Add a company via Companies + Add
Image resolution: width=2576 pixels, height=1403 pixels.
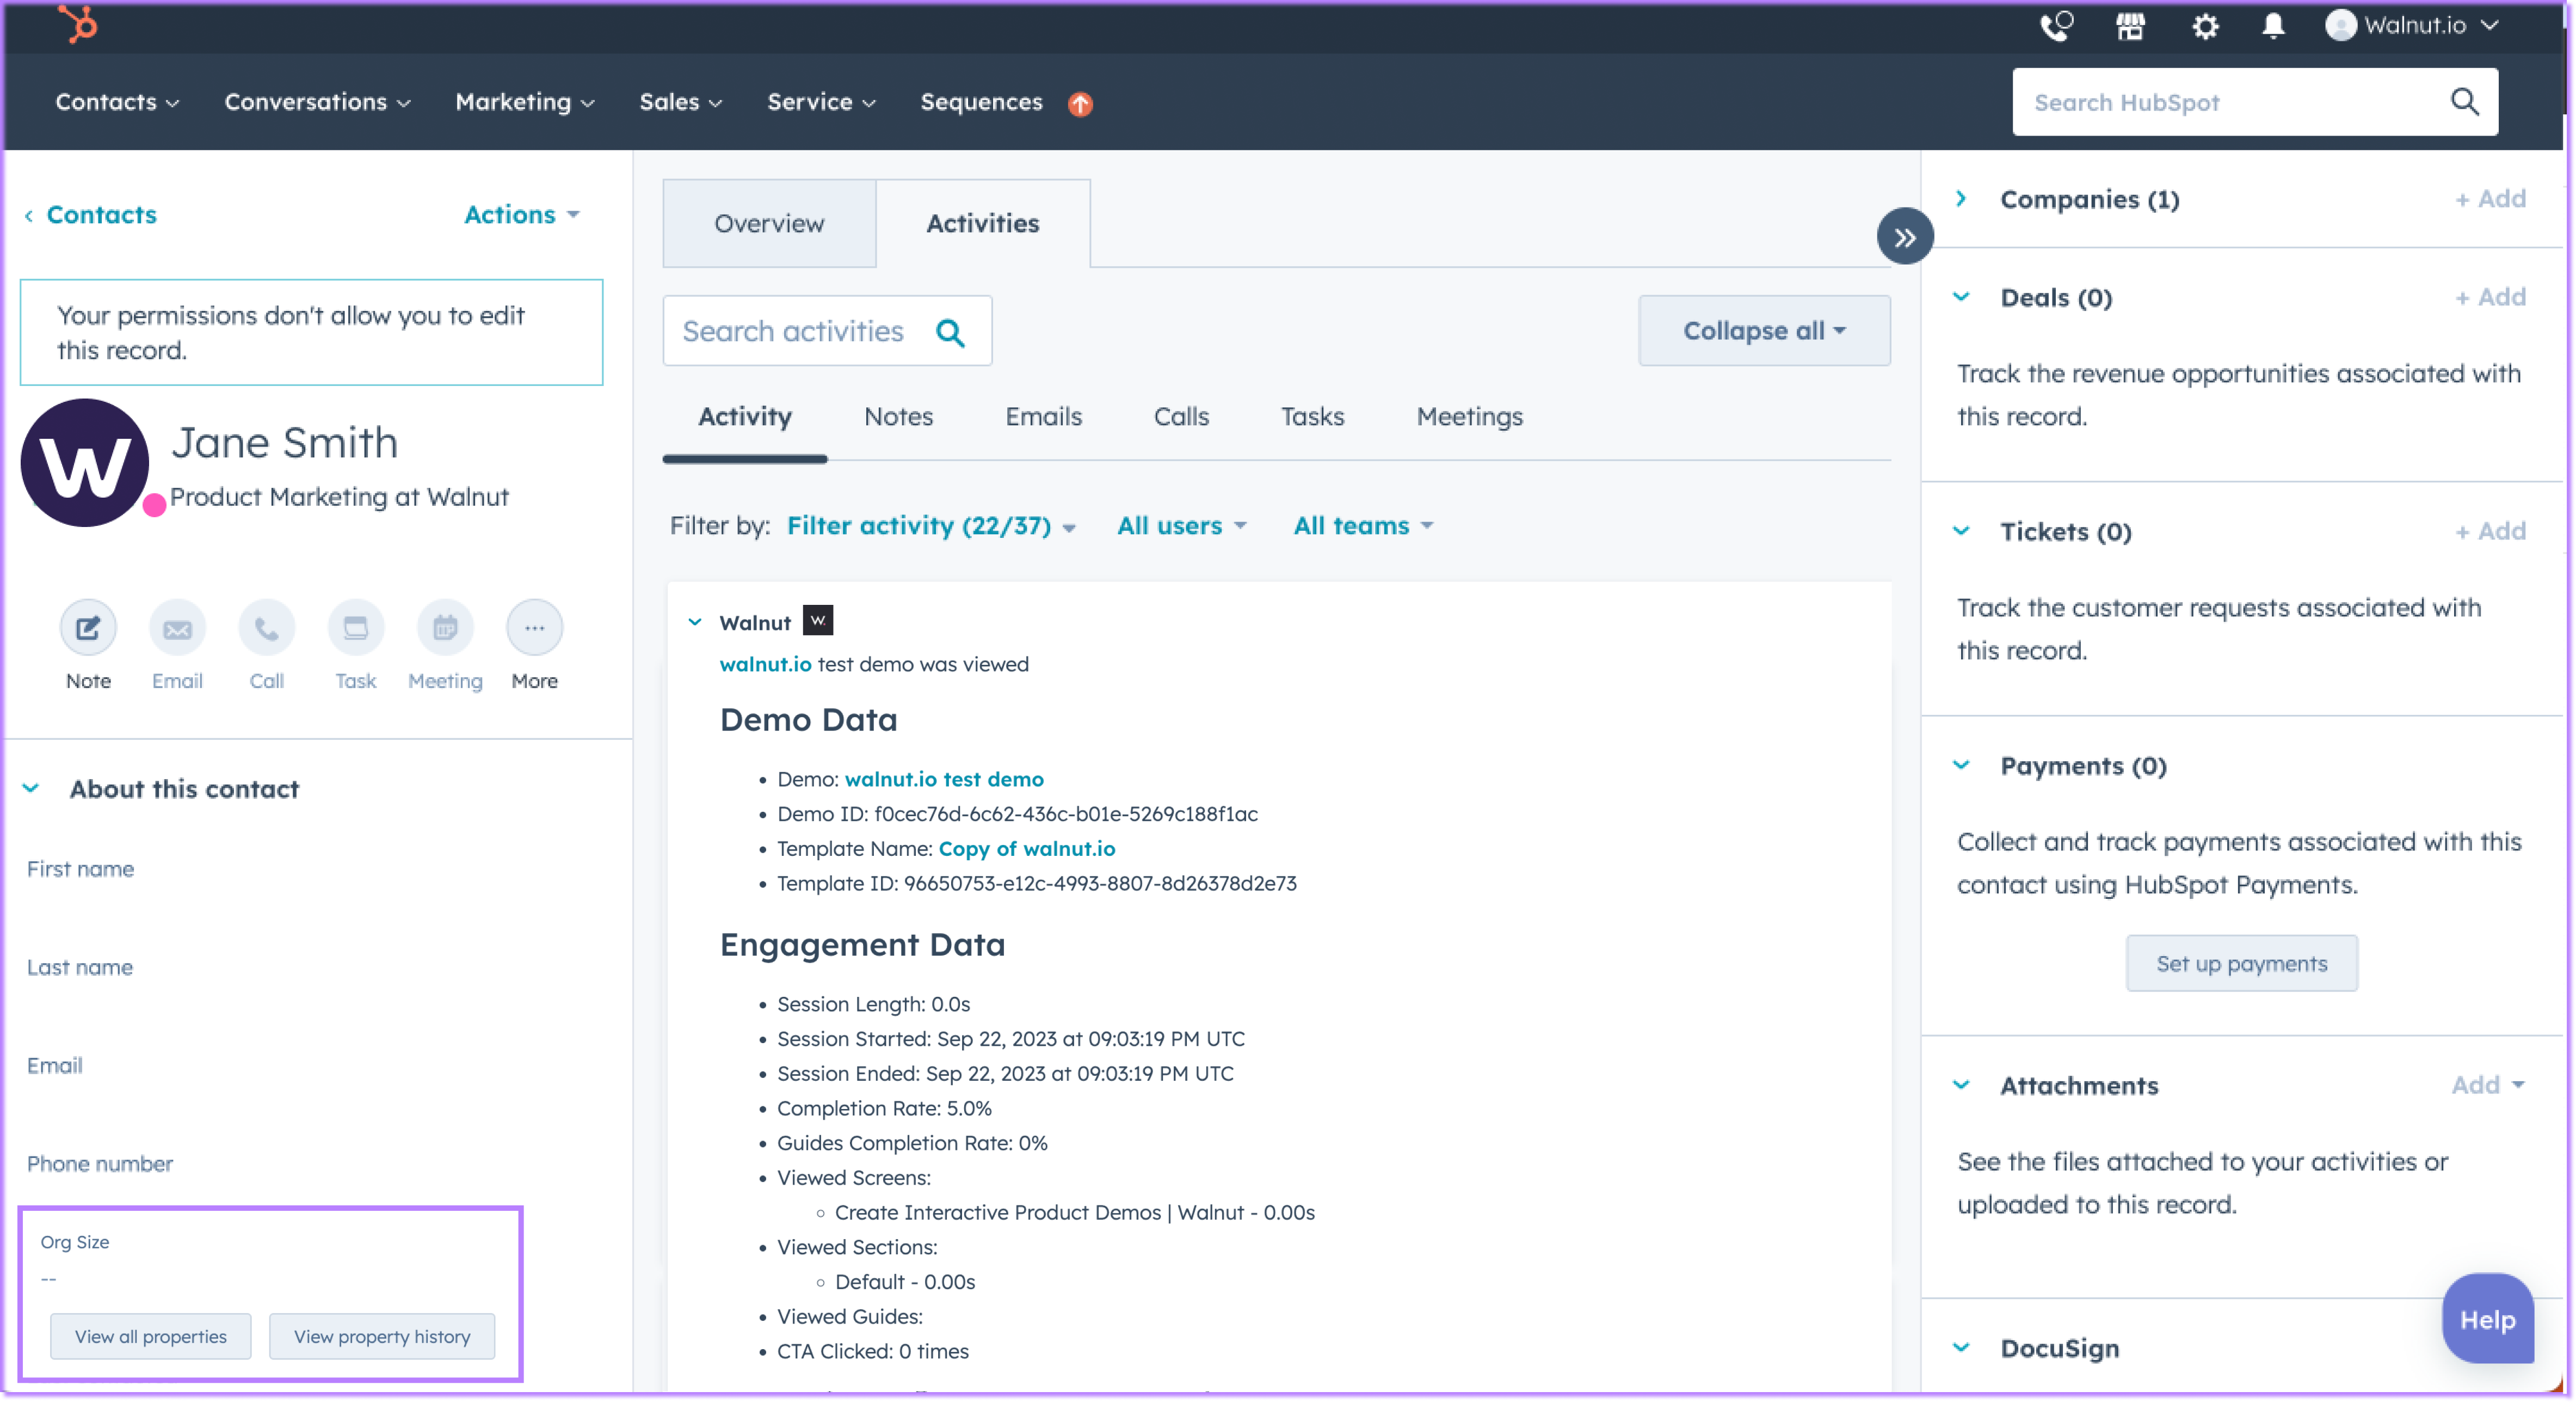tap(2490, 199)
